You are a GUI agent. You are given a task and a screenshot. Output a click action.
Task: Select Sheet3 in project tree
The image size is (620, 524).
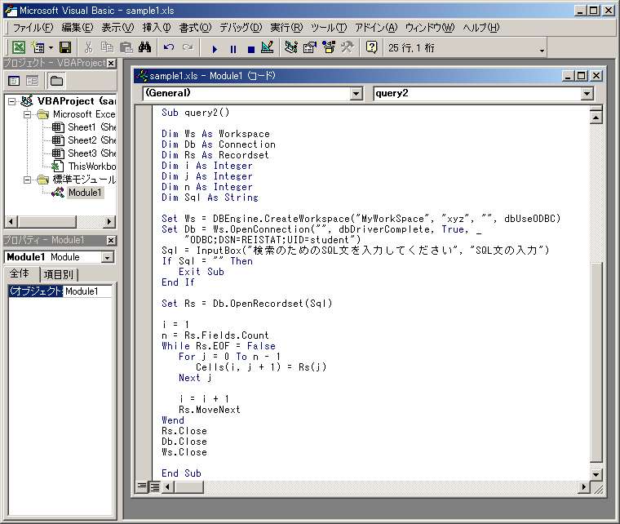pos(84,153)
